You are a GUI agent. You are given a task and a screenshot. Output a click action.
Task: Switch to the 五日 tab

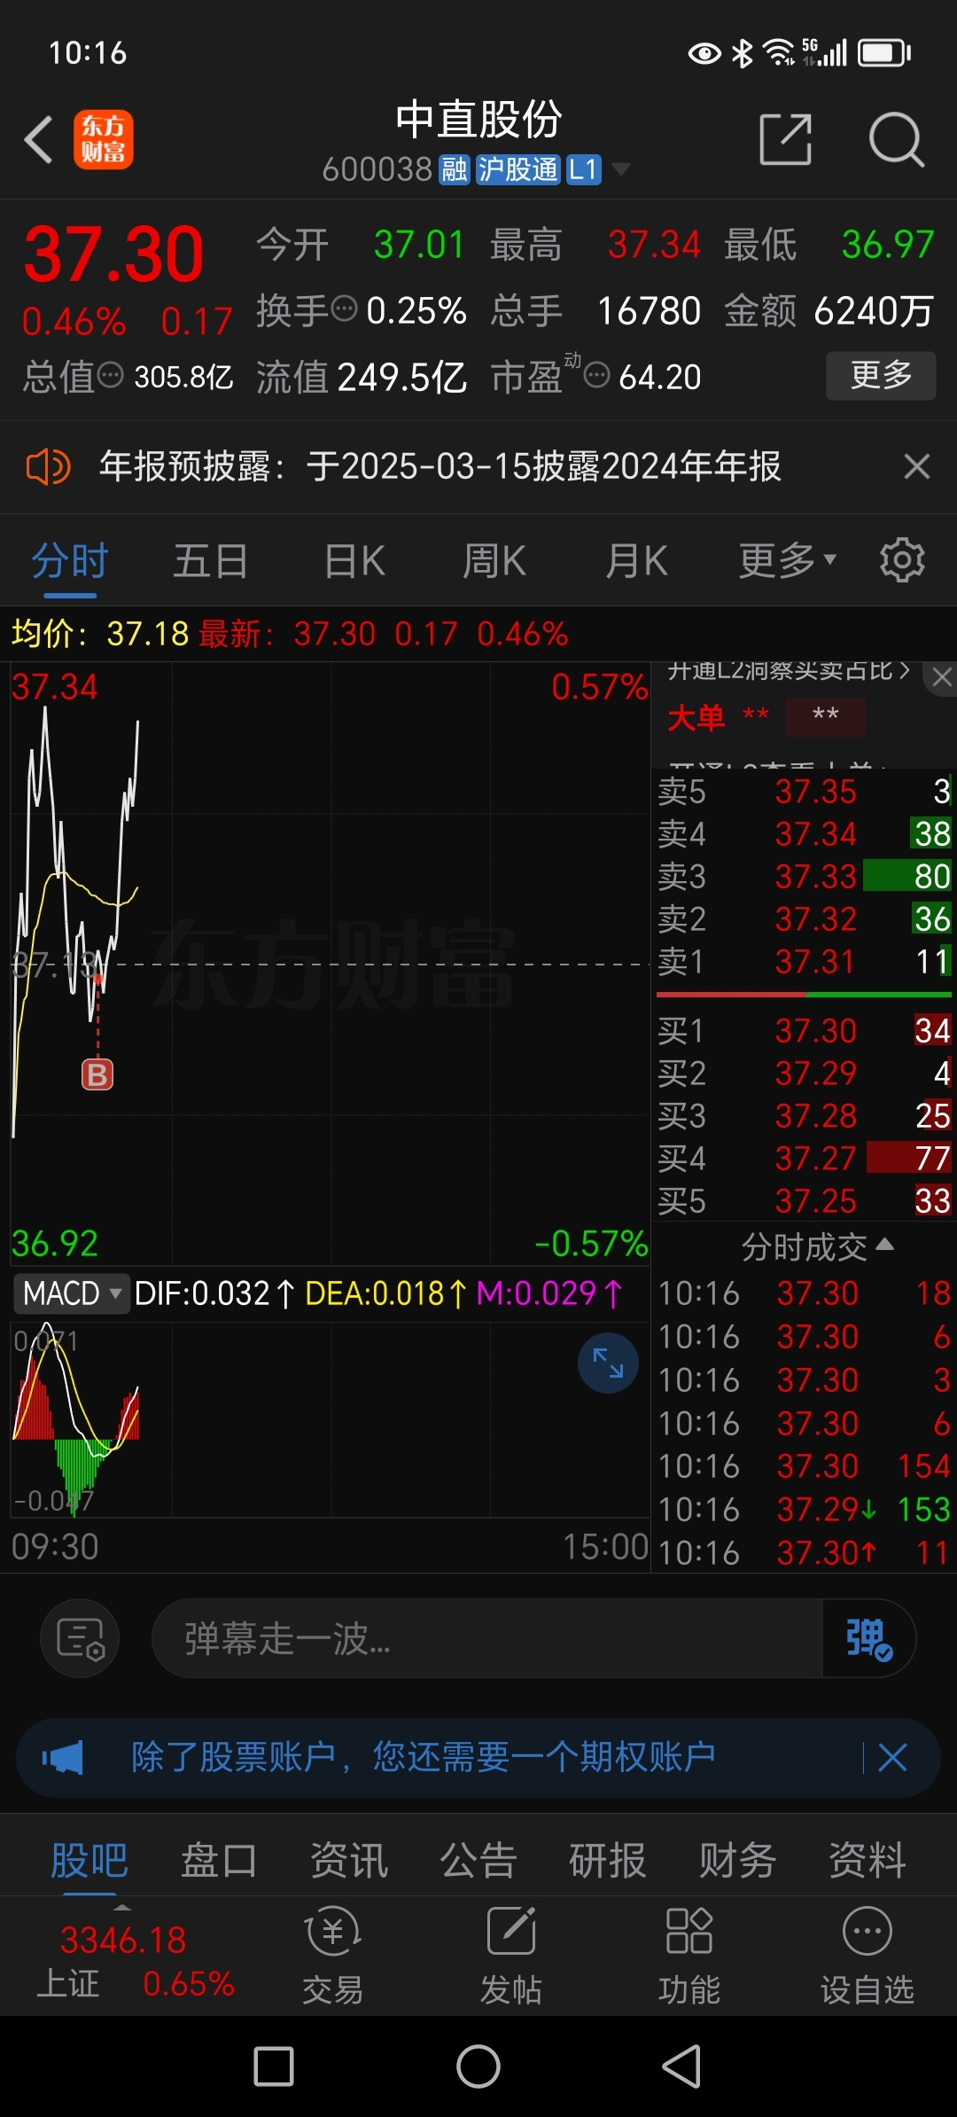point(210,561)
